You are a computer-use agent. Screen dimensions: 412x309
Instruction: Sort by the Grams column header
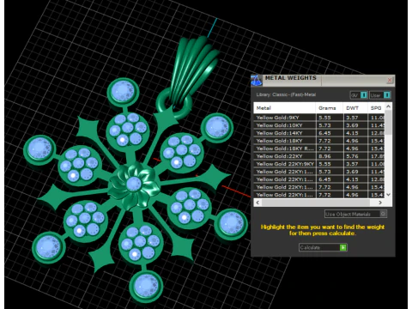point(330,108)
